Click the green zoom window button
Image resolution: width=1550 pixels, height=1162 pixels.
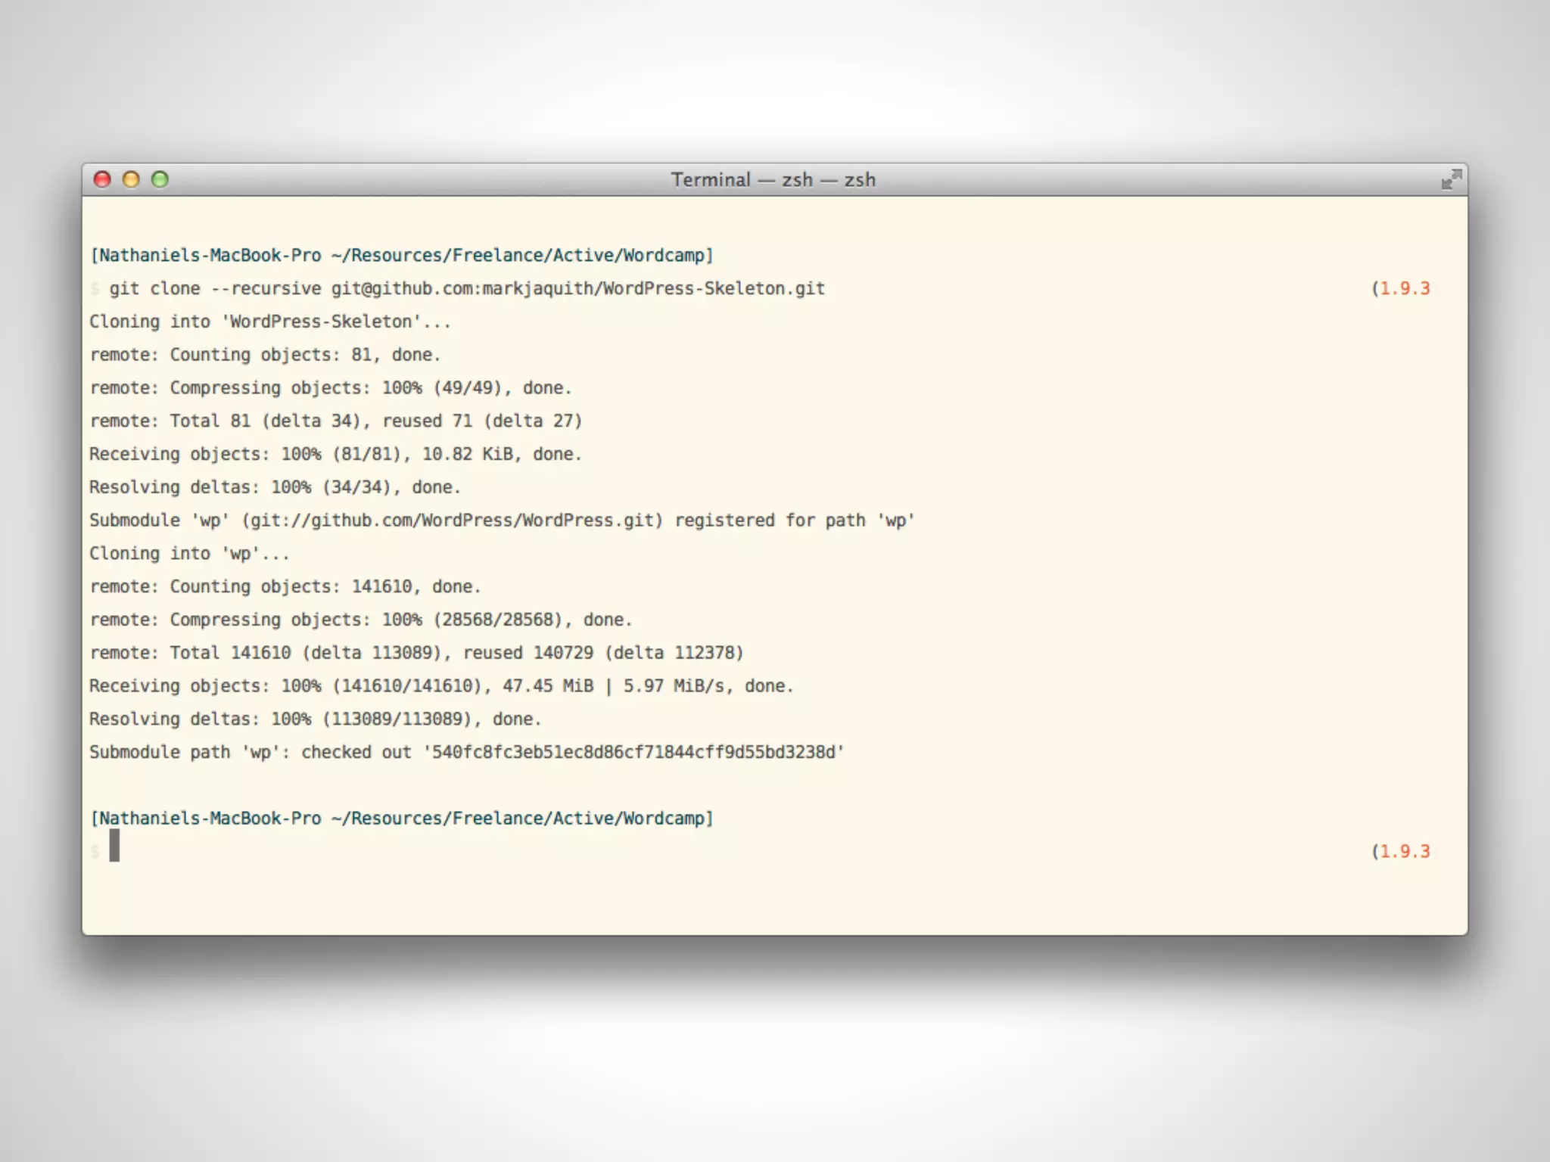tap(160, 179)
